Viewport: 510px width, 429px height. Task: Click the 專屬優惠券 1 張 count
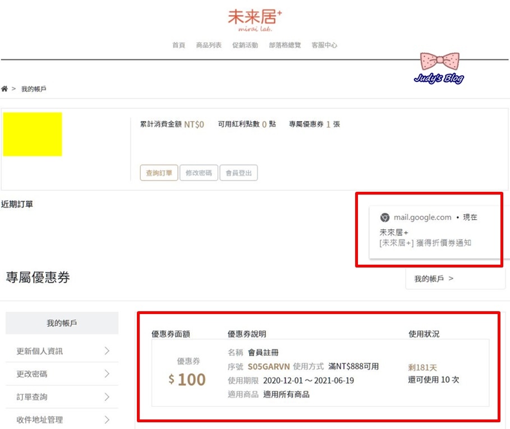click(315, 124)
